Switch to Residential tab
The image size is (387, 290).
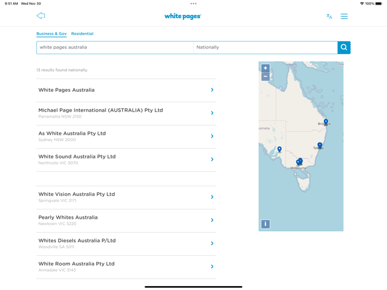point(82,34)
